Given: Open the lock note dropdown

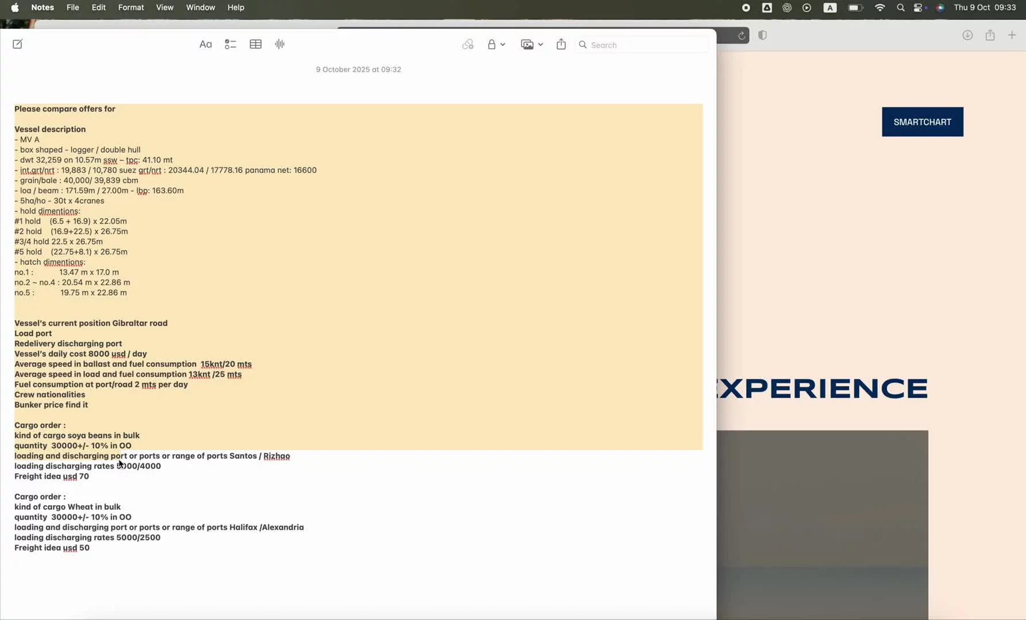Looking at the screenshot, I should (x=496, y=44).
